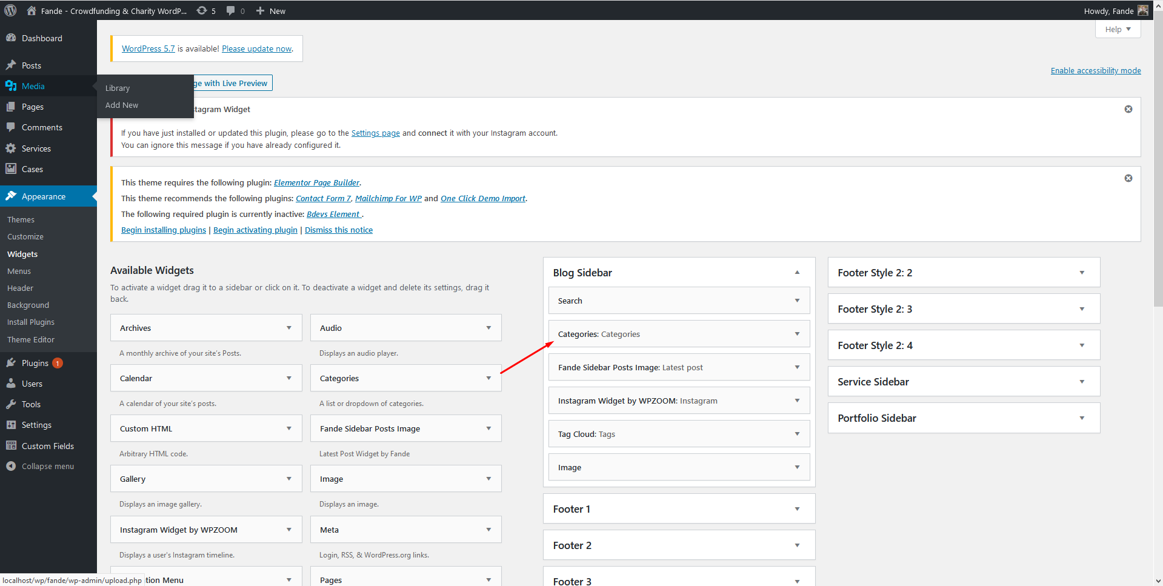The height and width of the screenshot is (586, 1163).
Task: Click the Cases icon in sidebar
Action: tap(11, 168)
